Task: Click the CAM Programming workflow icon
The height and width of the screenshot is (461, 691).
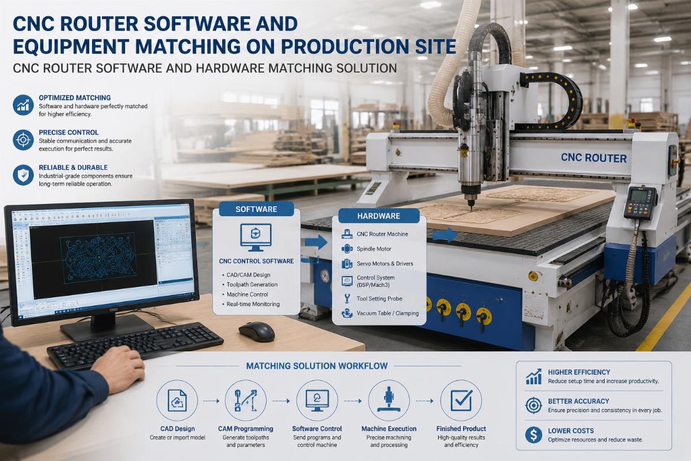Action: tap(246, 400)
